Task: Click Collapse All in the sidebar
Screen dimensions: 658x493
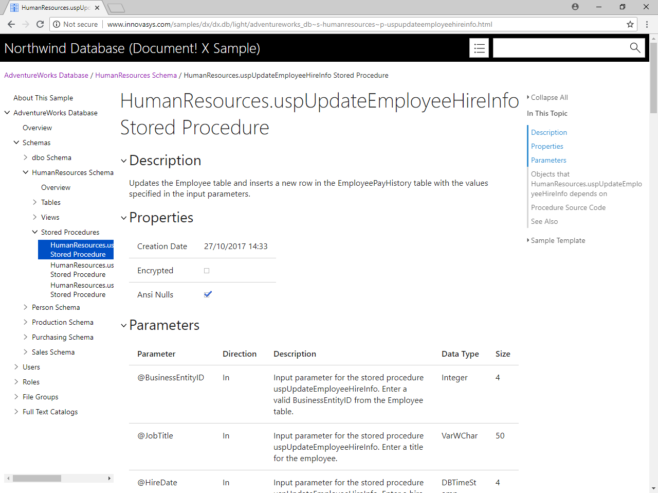Action: click(x=549, y=97)
